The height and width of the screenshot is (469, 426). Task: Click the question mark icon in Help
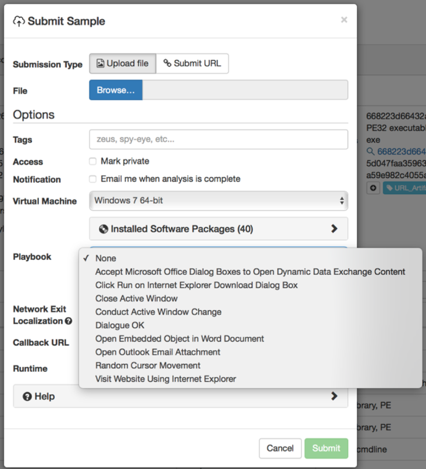coord(27,397)
